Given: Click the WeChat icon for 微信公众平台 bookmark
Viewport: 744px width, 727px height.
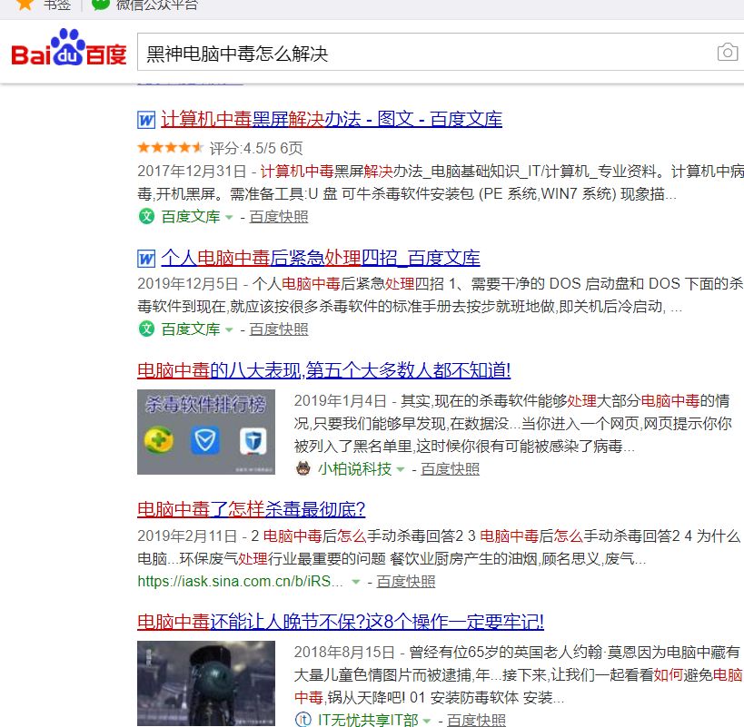Looking at the screenshot, I should (102, 5).
